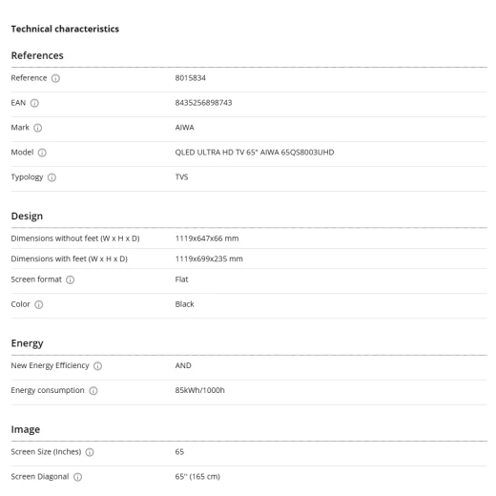The height and width of the screenshot is (496, 496).
Task: Open the Model info icon
Action: pos(42,153)
